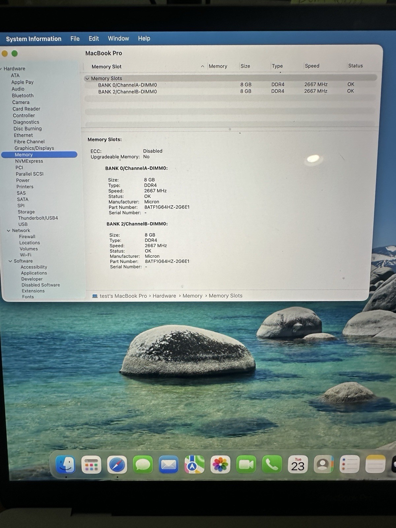Click the Memory column header

pyautogui.click(x=218, y=66)
